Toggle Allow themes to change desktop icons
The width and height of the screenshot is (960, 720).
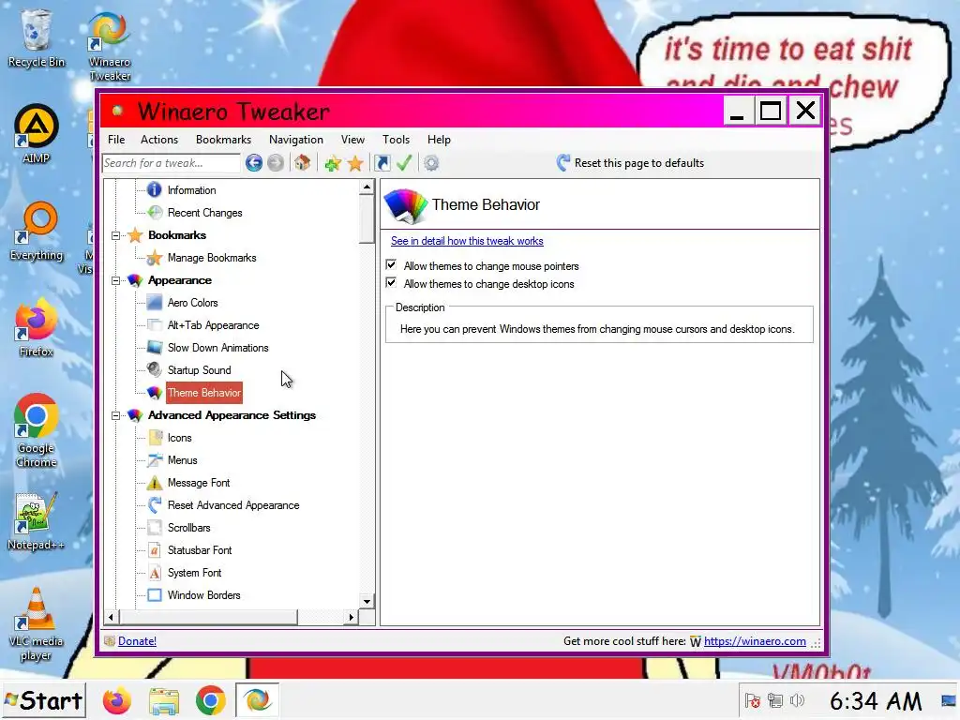point(391,283)
